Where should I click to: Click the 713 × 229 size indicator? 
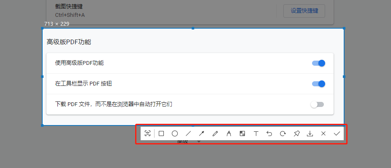pos(57,24)
